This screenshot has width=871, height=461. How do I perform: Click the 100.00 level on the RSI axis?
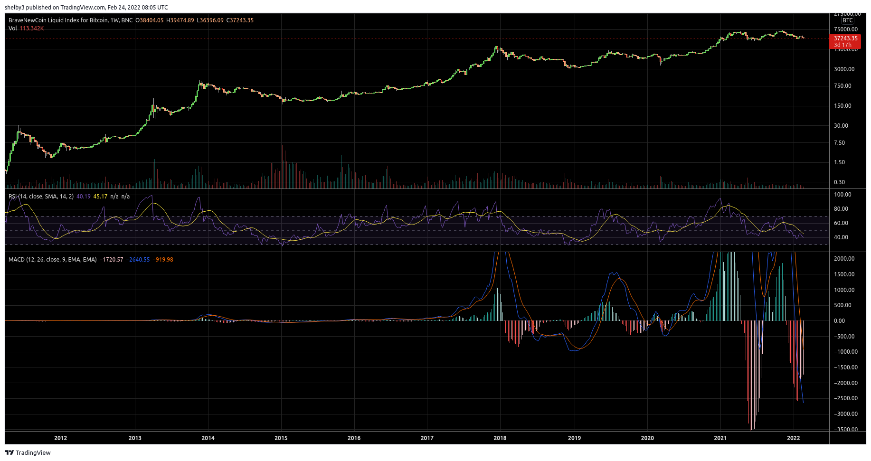coord(843,195)
